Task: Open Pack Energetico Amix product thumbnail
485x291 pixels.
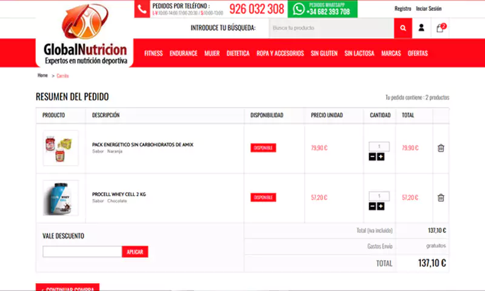Action: tap(61, 148)
